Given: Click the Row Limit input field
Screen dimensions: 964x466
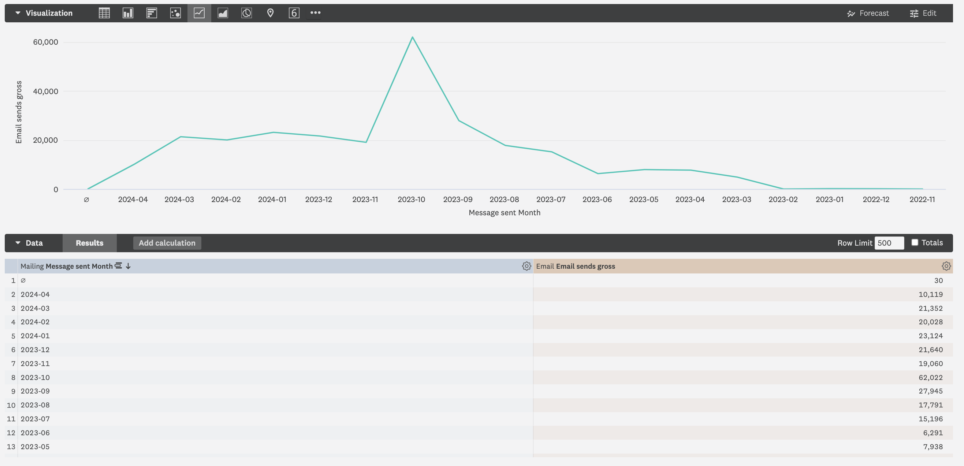Looking at the screenshot, I should pos(889,243).
